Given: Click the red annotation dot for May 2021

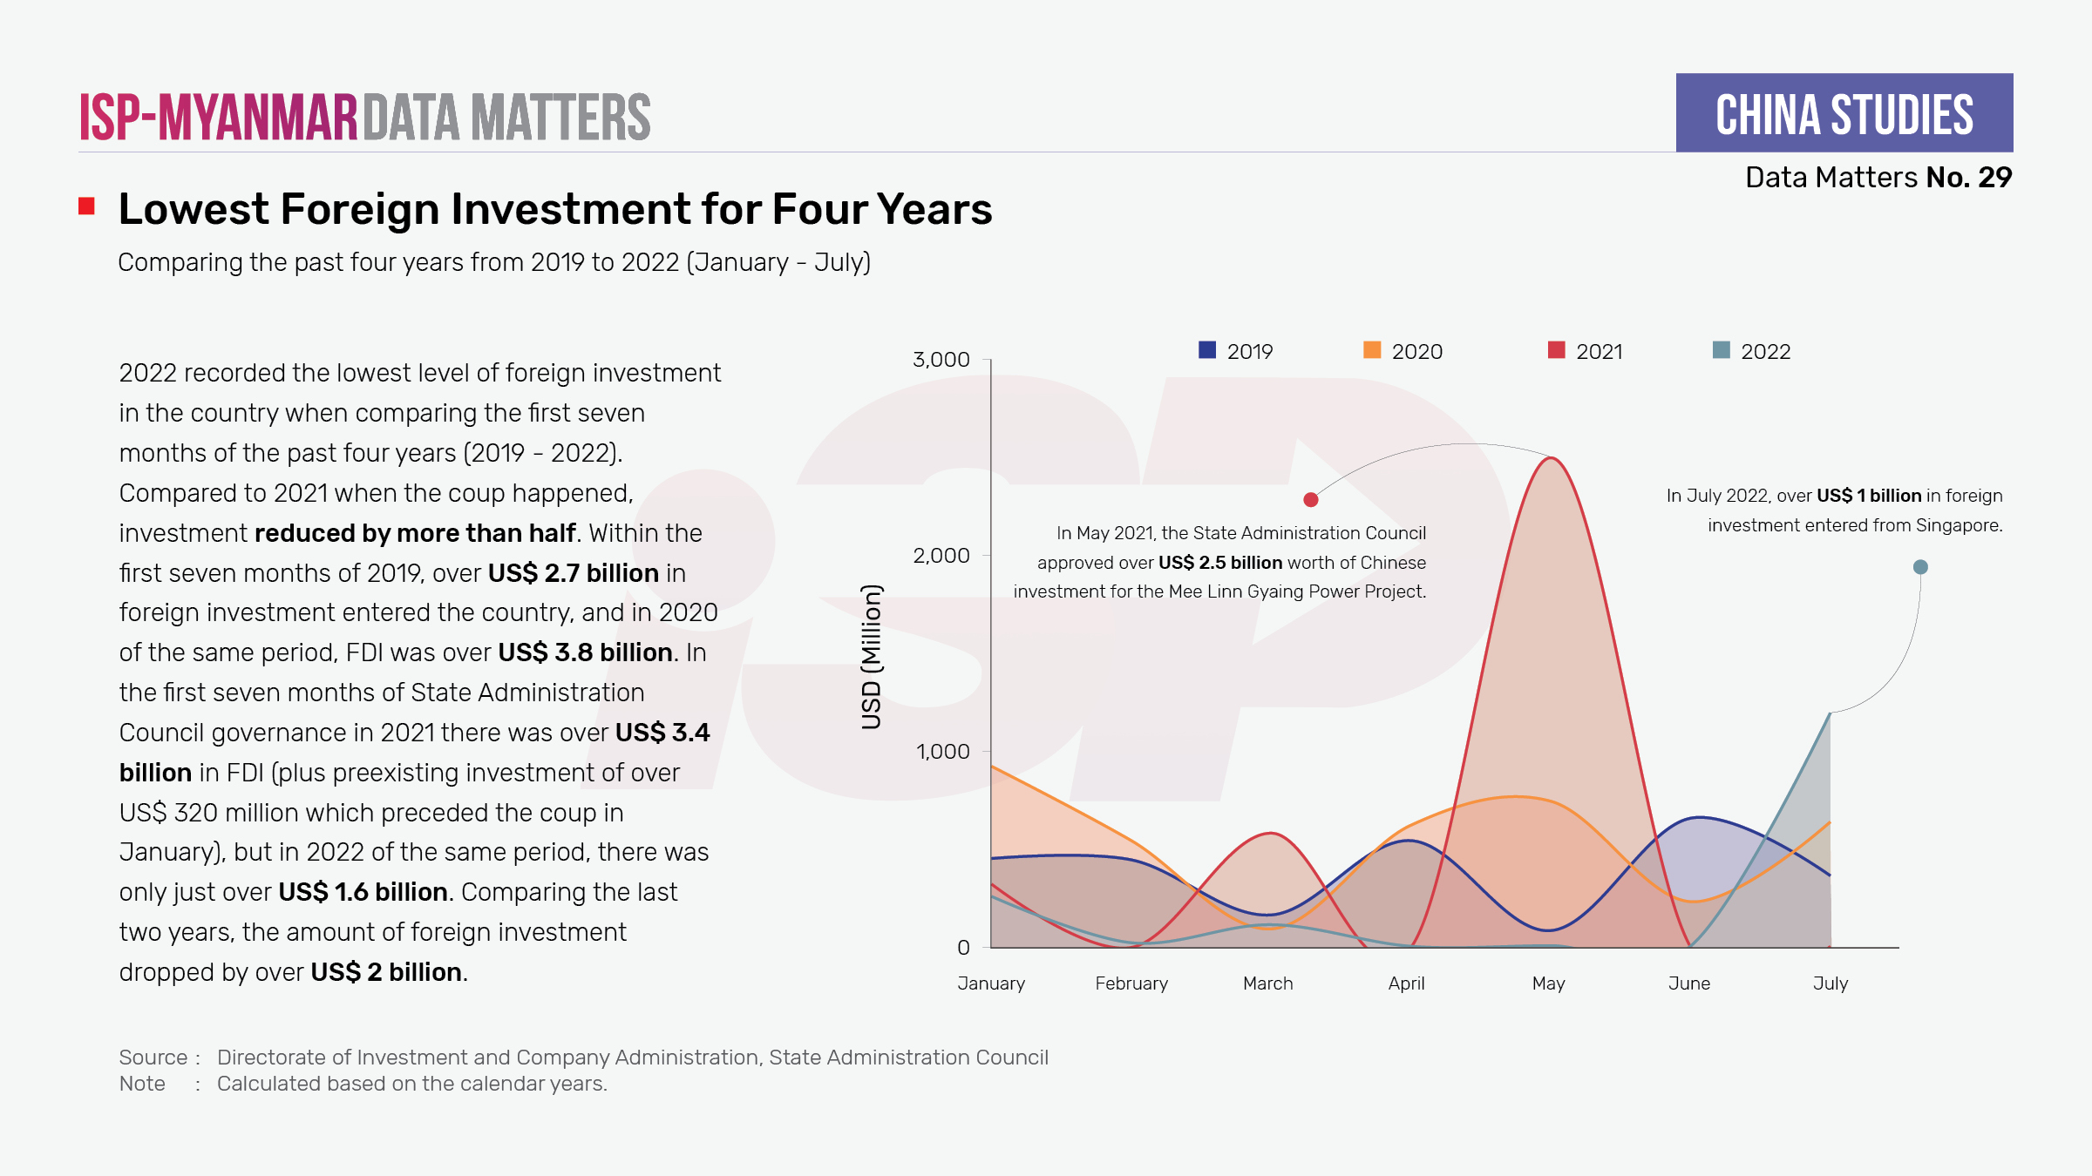Looking at the screenshot, I should click(x=1310, y=499).
